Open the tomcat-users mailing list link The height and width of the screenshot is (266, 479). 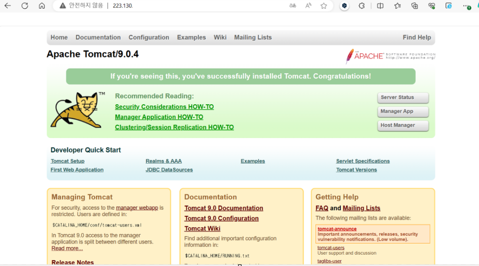[331, 248]
